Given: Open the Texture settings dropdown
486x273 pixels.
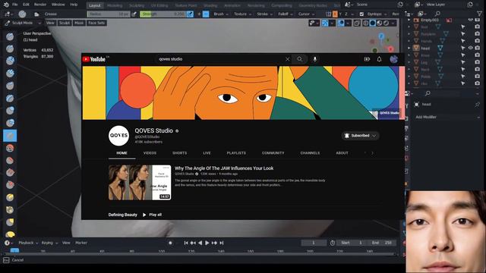Looking at the screenshot, I should point(242,14).
